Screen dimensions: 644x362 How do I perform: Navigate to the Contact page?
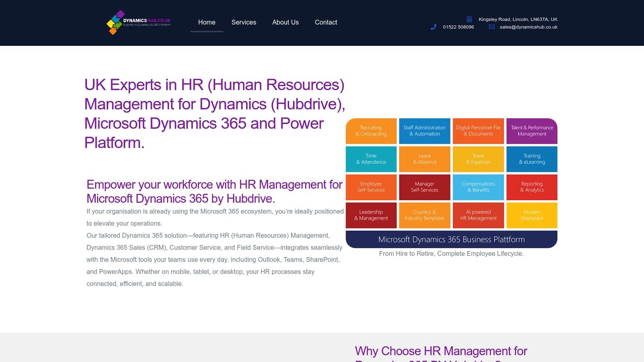326,22
